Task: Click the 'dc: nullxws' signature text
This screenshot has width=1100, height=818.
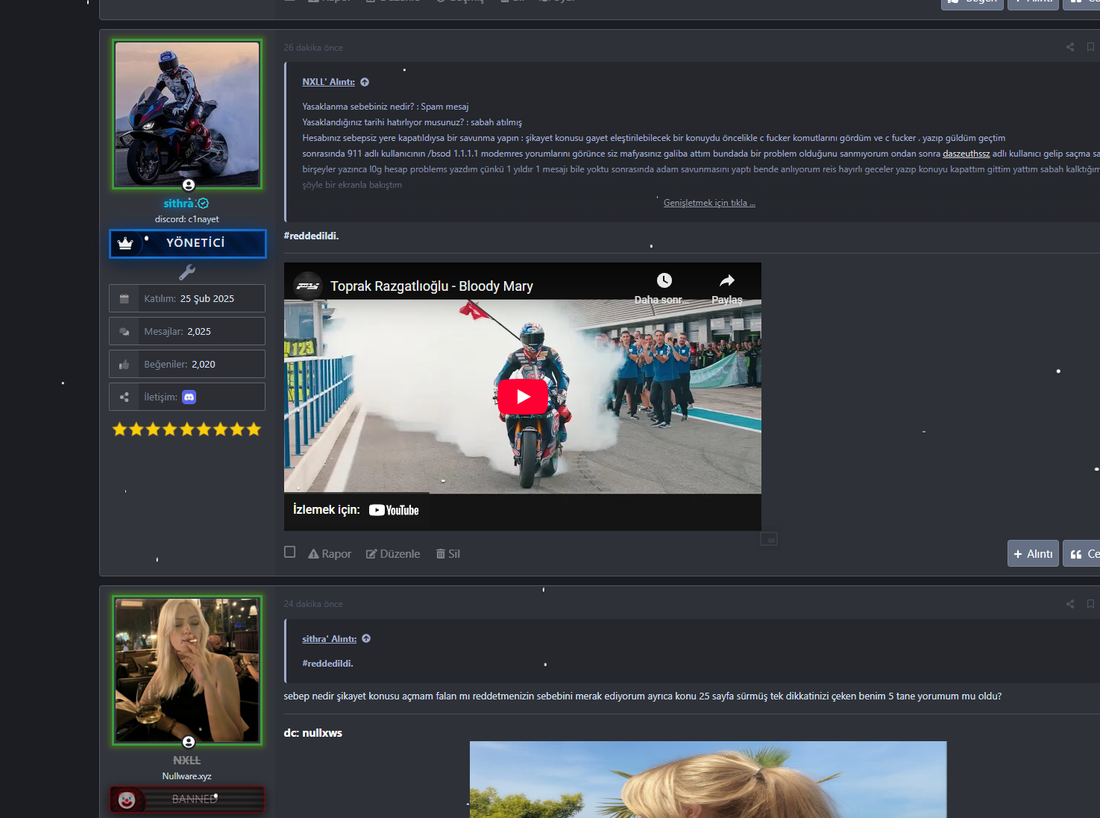Action: (313, 733)
